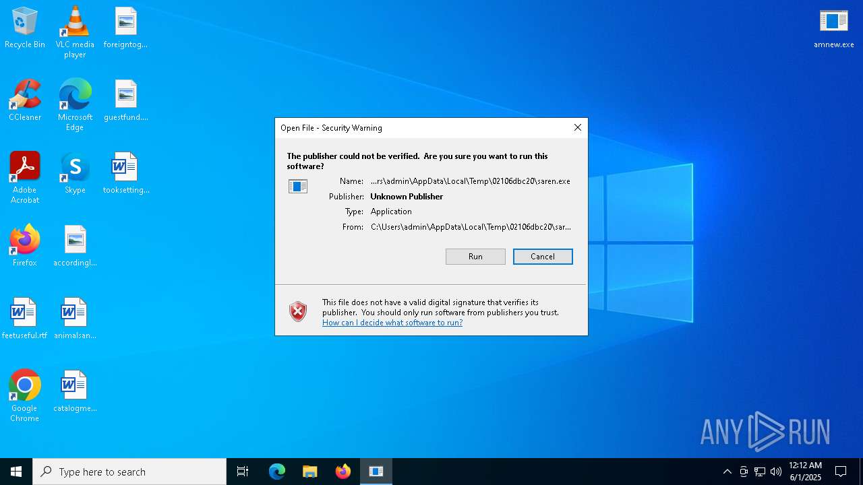863x485 pixels.
Task: Open the volume tray icon
Action: point(776,472)
